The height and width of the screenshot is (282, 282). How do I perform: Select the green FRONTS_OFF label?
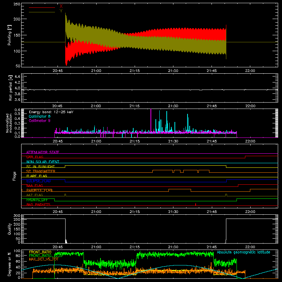37,200
